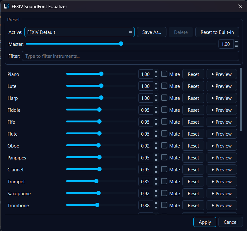
Task: Click the Trombone volume slider handle
Action: [97, 205]
